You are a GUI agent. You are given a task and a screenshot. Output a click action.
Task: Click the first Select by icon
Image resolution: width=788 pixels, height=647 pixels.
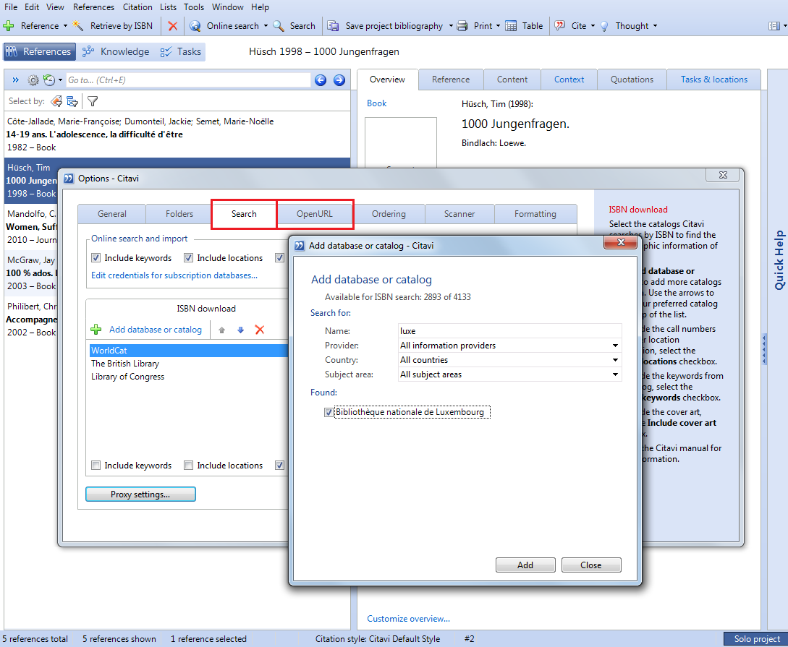click(x=56, y=101)
